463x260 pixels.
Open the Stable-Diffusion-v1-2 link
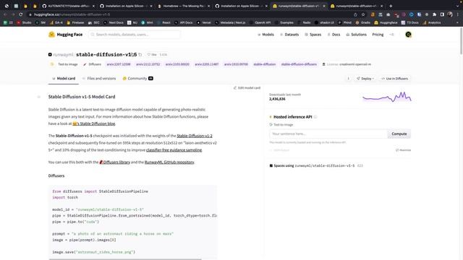[x=195, y=136]
